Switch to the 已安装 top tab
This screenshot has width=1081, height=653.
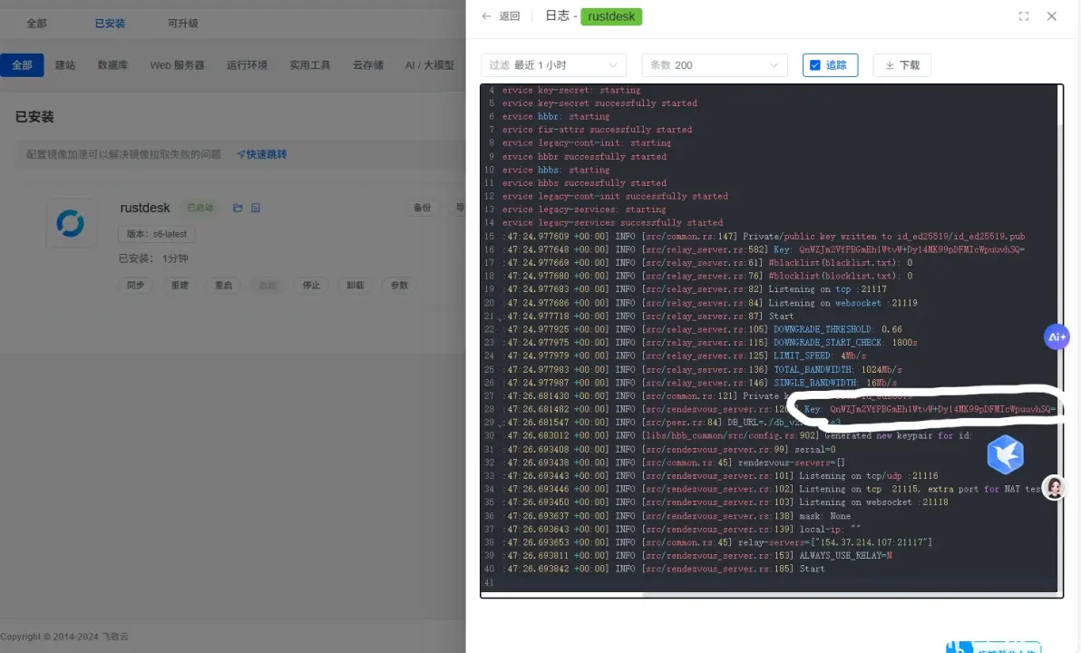point(110,24)
